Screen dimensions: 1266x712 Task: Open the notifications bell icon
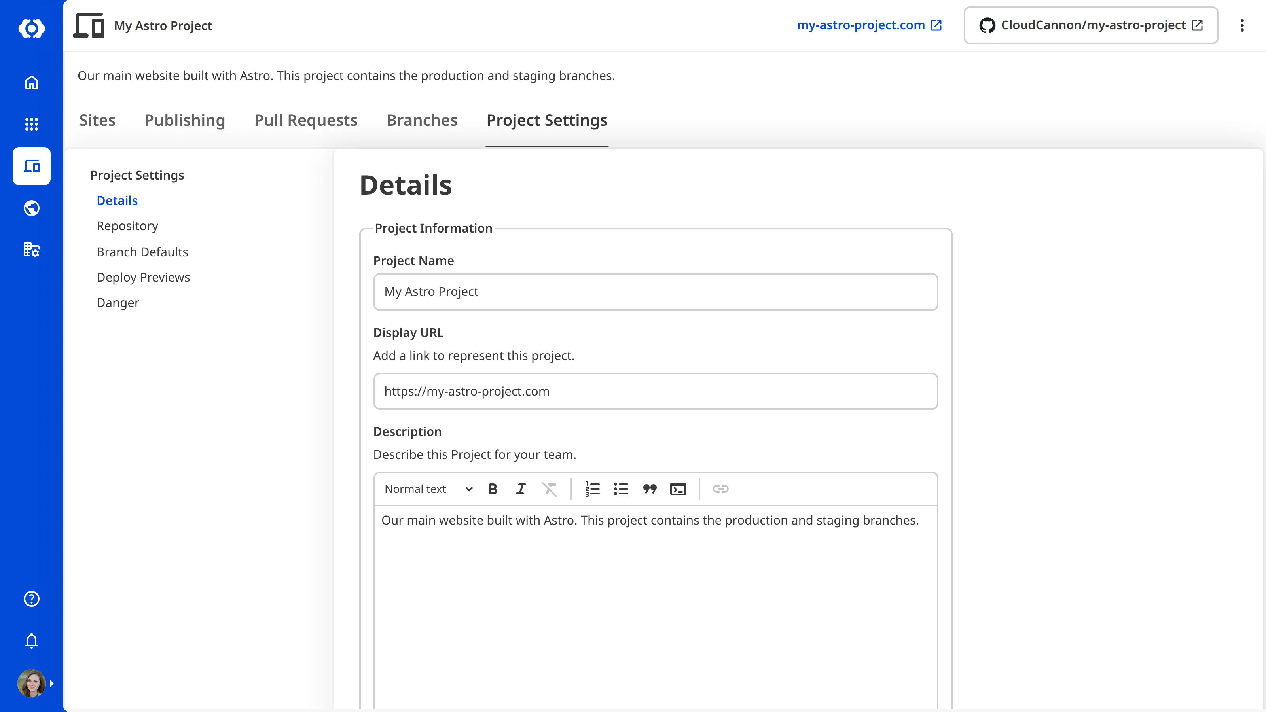tap(32, 640)
